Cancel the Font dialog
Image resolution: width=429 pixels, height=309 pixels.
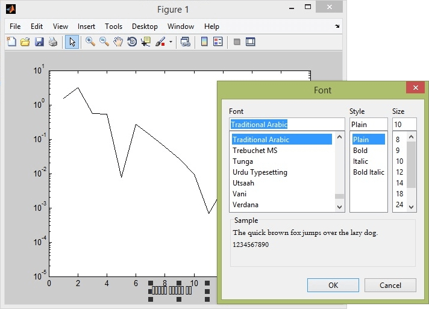pyautogui.click(x=390, y=286)
